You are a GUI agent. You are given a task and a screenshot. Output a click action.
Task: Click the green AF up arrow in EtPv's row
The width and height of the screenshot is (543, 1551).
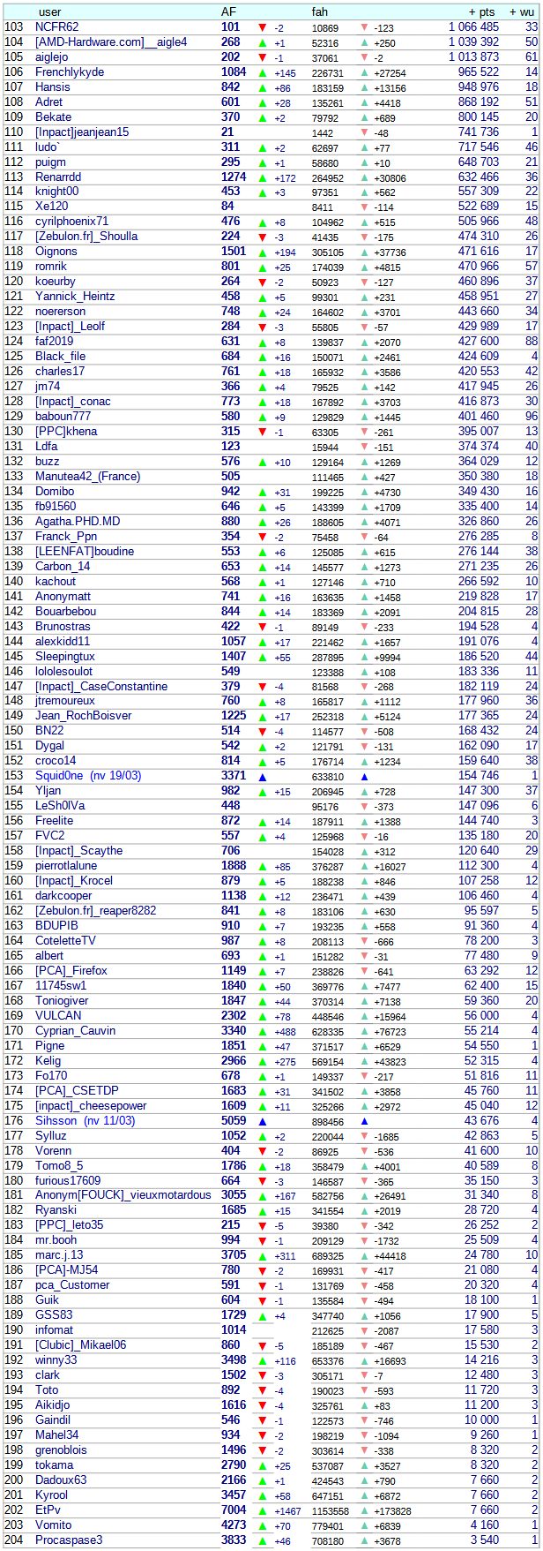(x=262, y=1511)
